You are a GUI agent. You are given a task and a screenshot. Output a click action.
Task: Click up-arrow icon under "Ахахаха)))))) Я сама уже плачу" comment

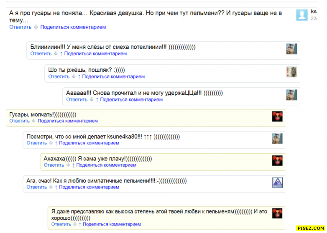click(73, 165)
